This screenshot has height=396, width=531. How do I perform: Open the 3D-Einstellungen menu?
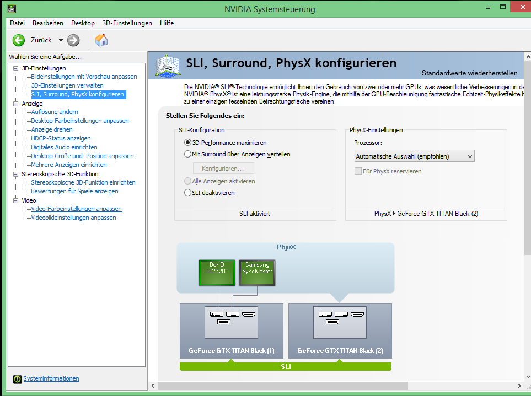pos(127,23)
